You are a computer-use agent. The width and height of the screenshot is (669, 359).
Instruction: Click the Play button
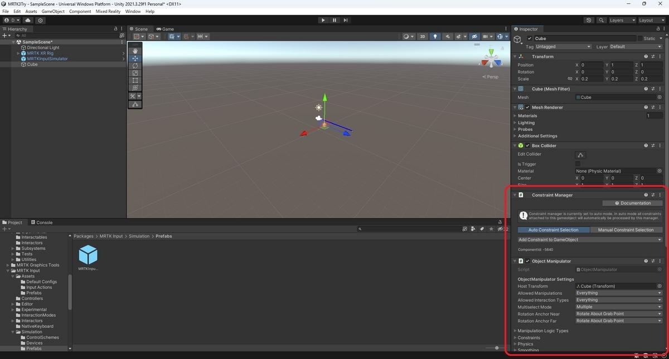pos(323,20)
